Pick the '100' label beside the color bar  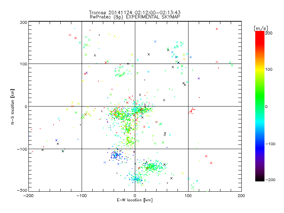click(269, 69)
